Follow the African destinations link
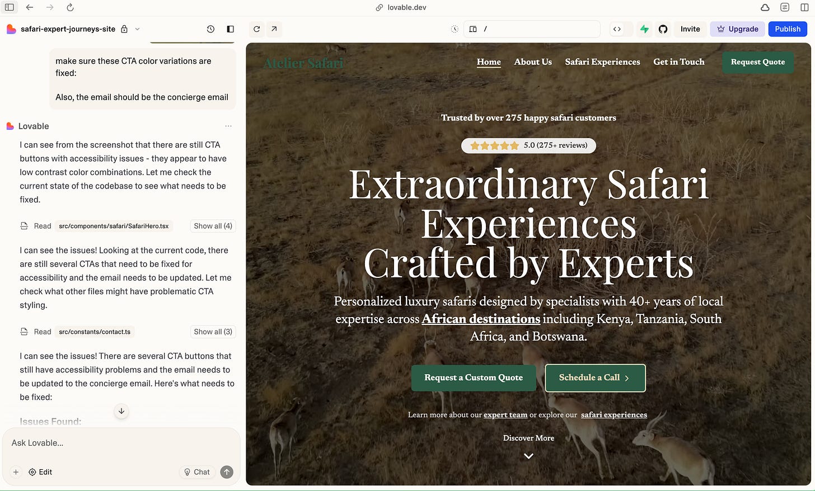This screenshot has height=491, width=815. (x=481, y=319)
